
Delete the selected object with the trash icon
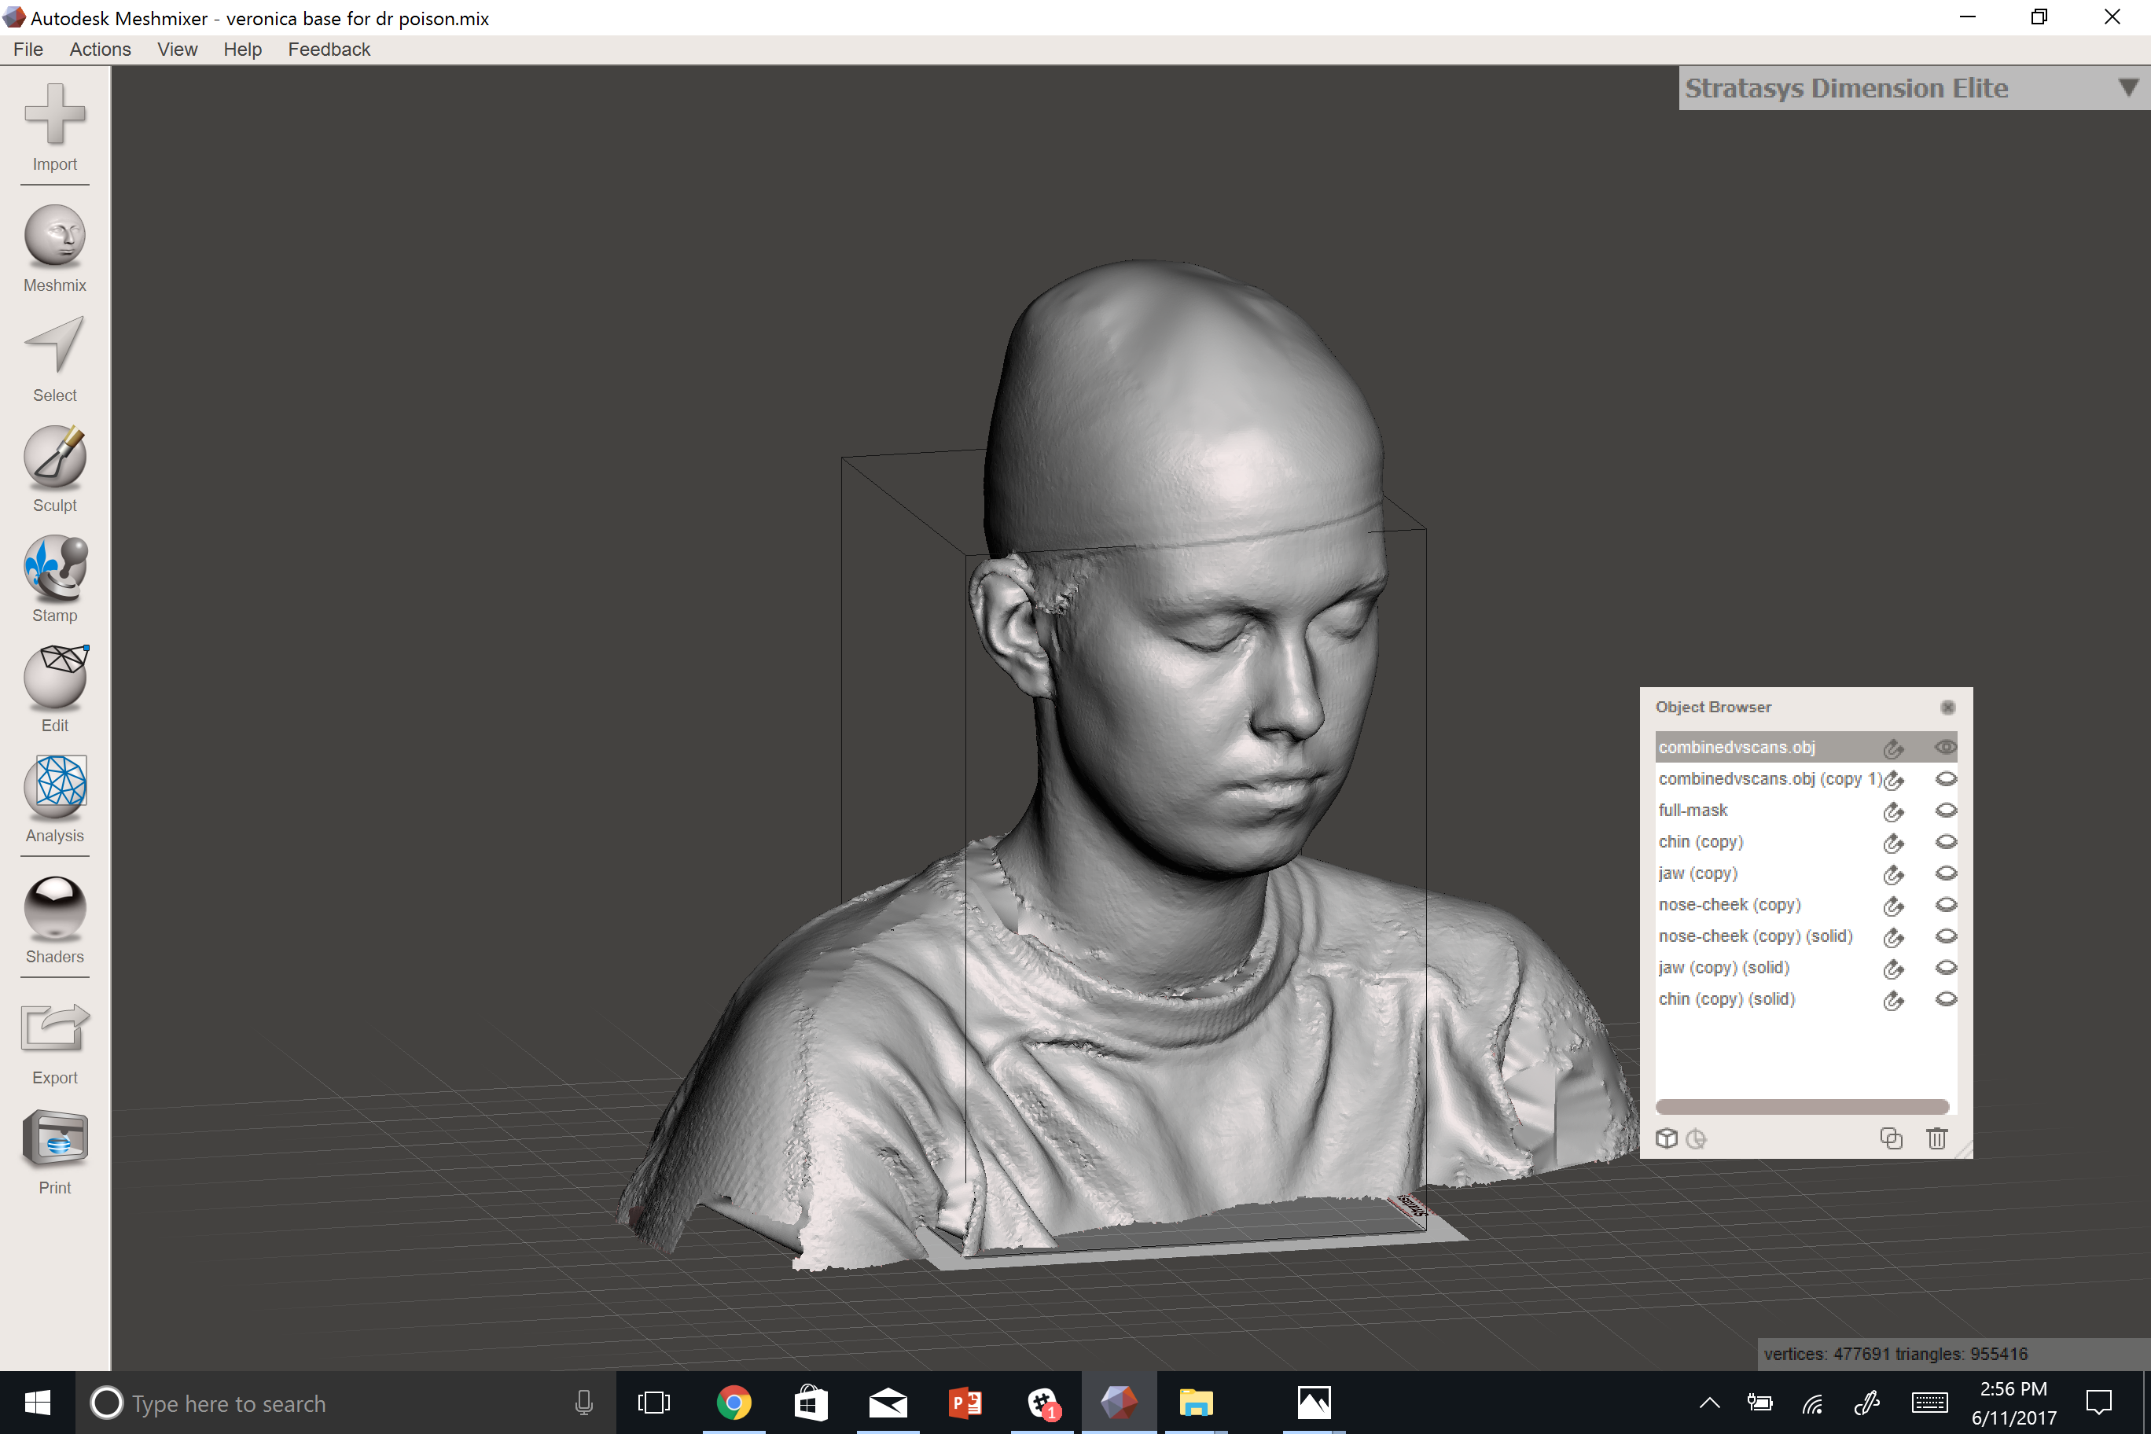click(1937, 1138)
